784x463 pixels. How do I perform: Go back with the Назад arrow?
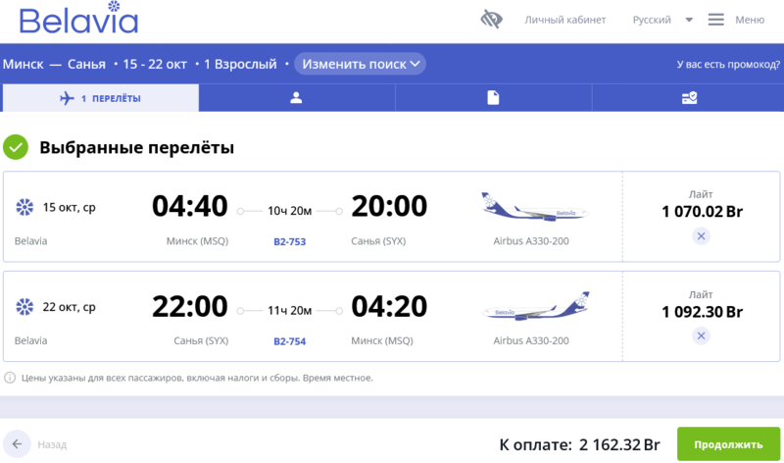tap(16, 444)
